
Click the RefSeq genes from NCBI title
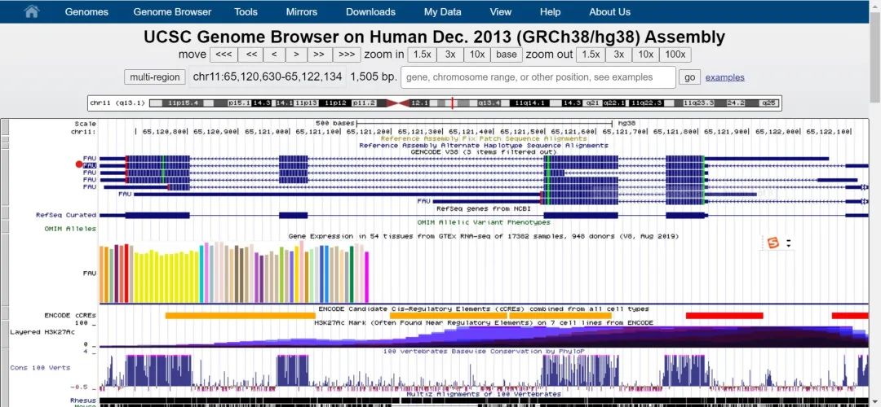pos(483,208)
